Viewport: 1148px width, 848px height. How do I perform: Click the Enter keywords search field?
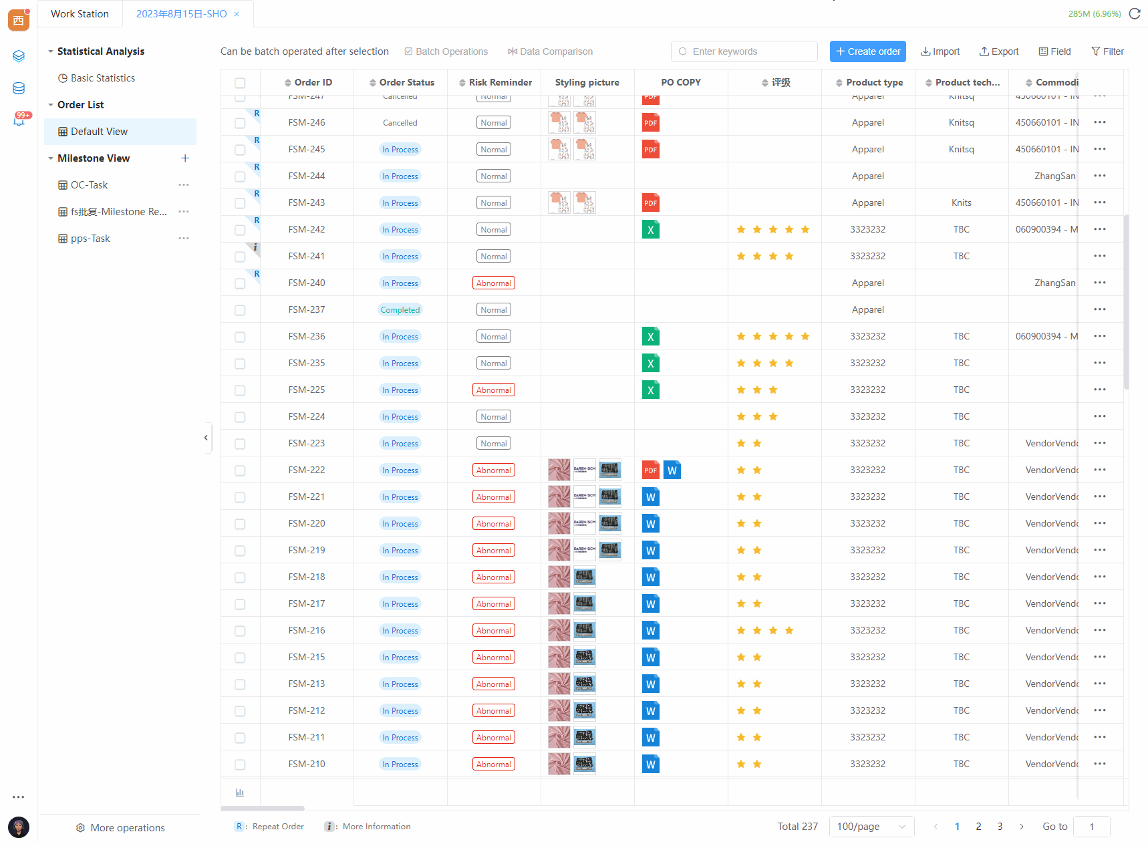click(x=750, y=51)
